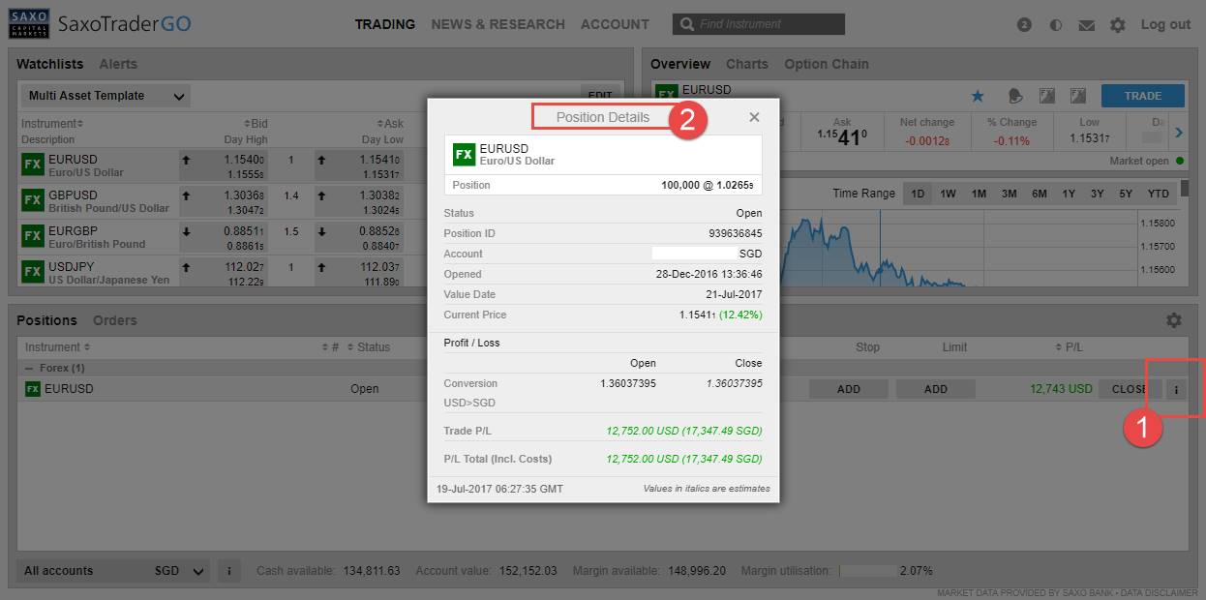Toggle the contrast theme icon
Screen dimensions: 1206x600
point(1055,25)
